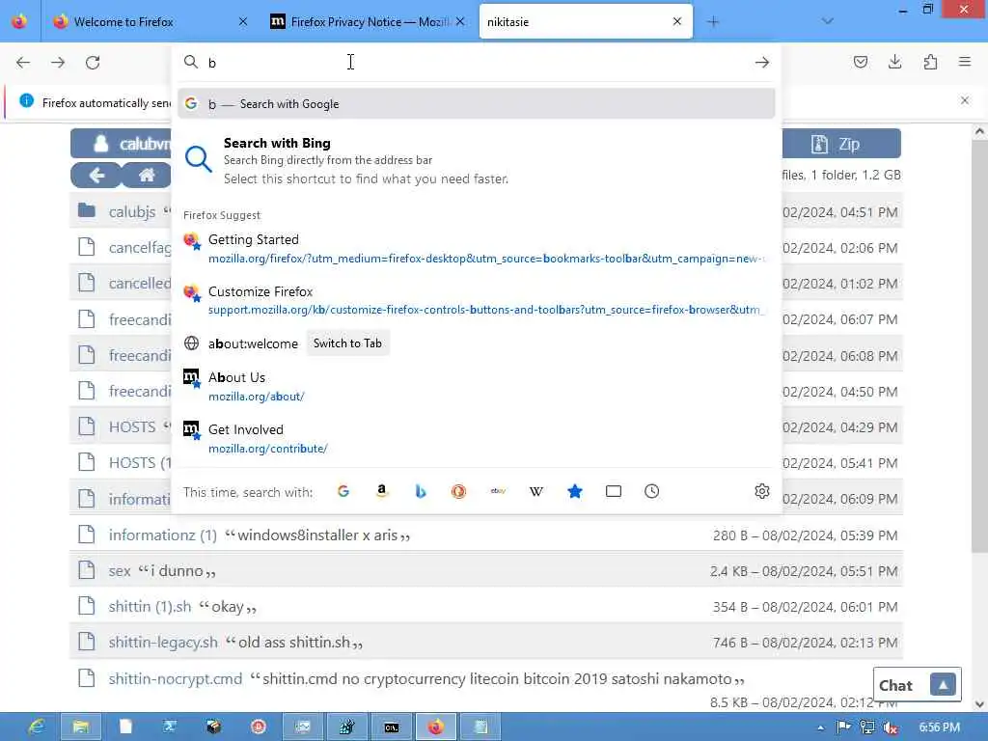Search this time with Amazon icon
Screen dimensions: 988x741
tap(382, 491)
